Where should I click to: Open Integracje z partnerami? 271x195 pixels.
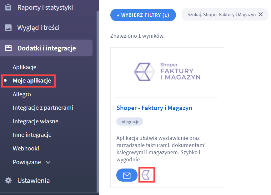coord(43,108)
